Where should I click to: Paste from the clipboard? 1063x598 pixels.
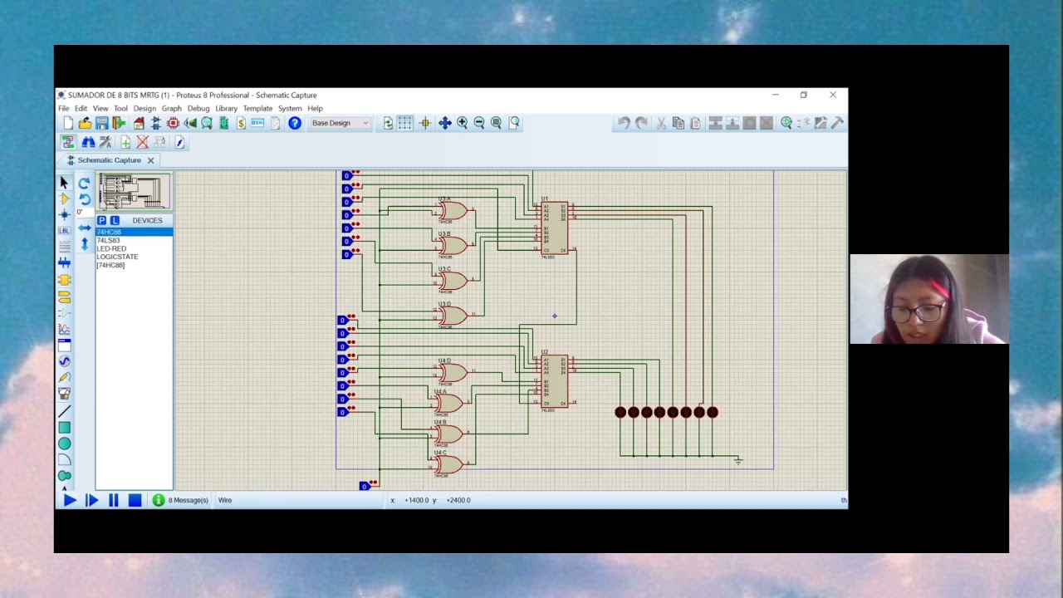695,123
